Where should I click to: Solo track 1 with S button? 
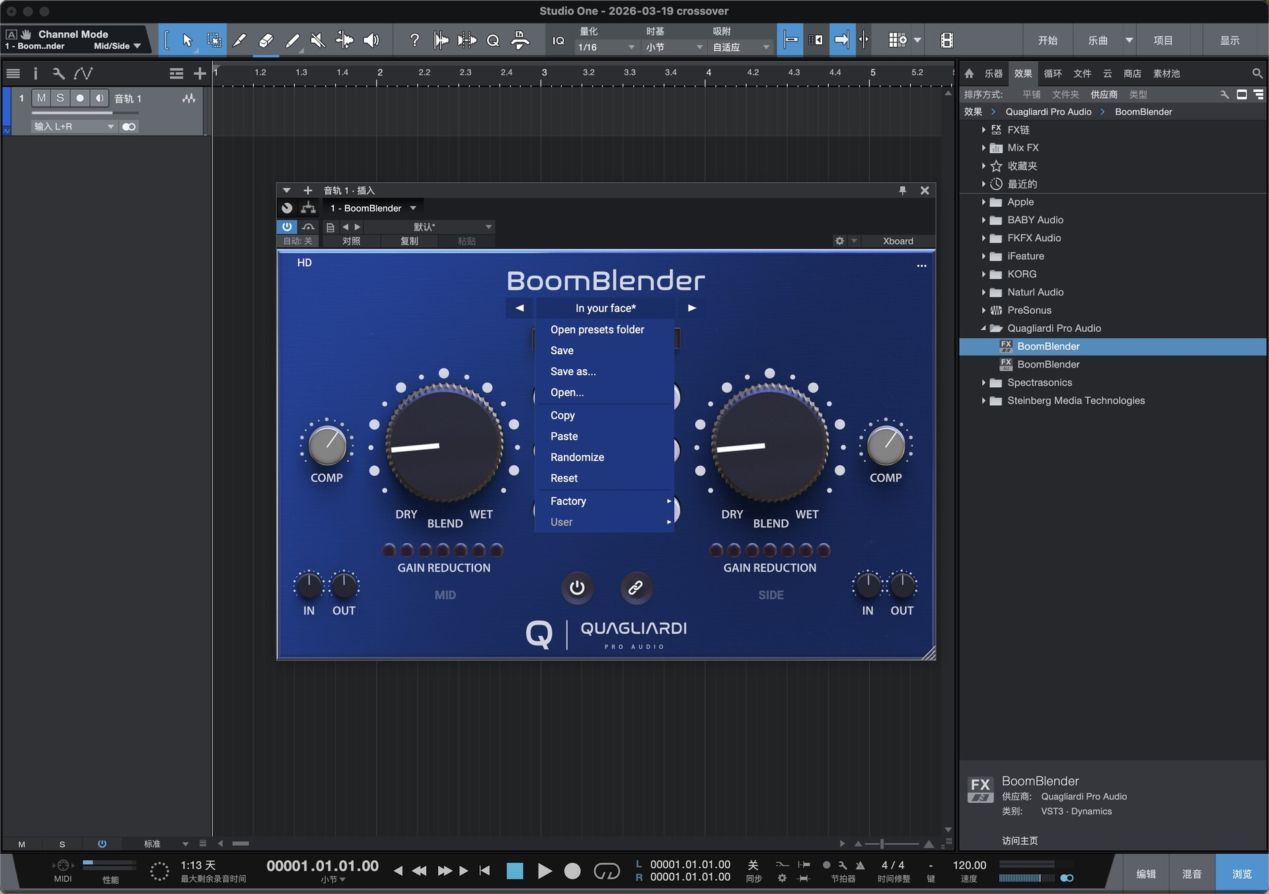coord(60,98)
